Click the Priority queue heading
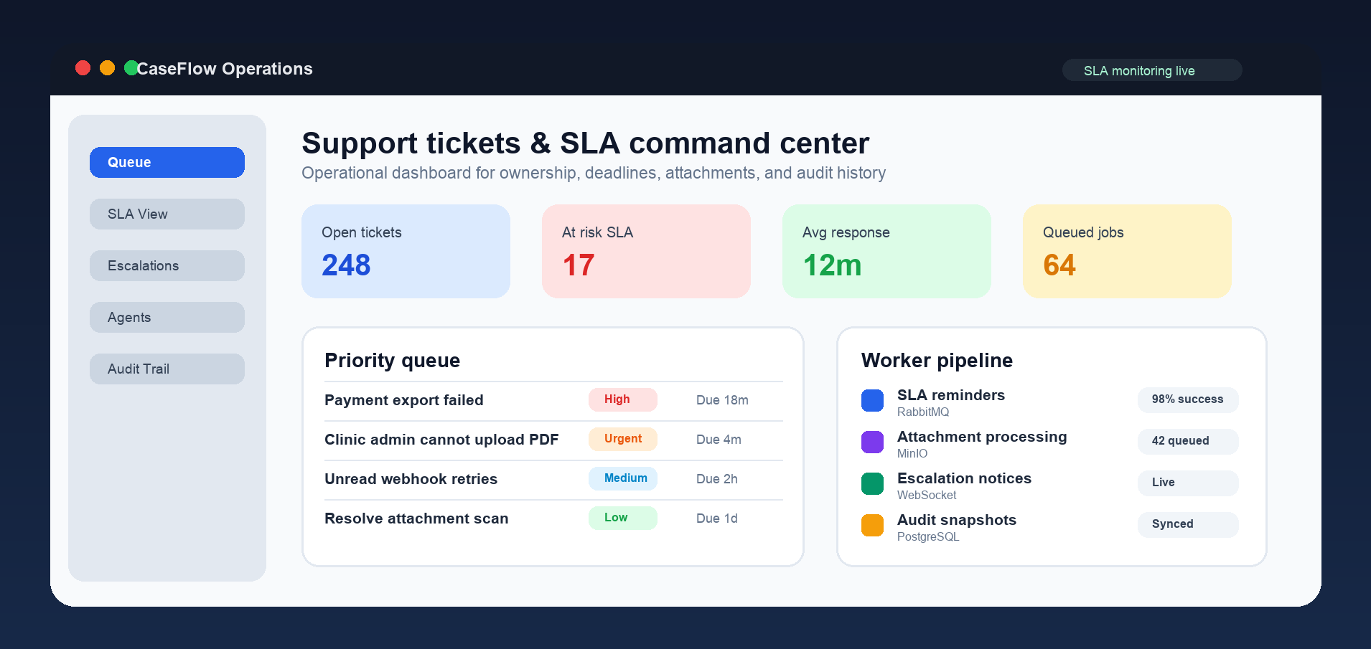1371x649 pixels. point(392,360)
